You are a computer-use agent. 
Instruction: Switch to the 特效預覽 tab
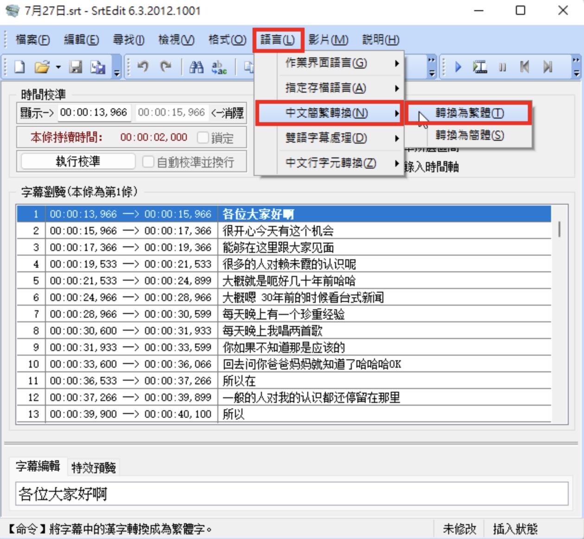(x=93, y=468)
